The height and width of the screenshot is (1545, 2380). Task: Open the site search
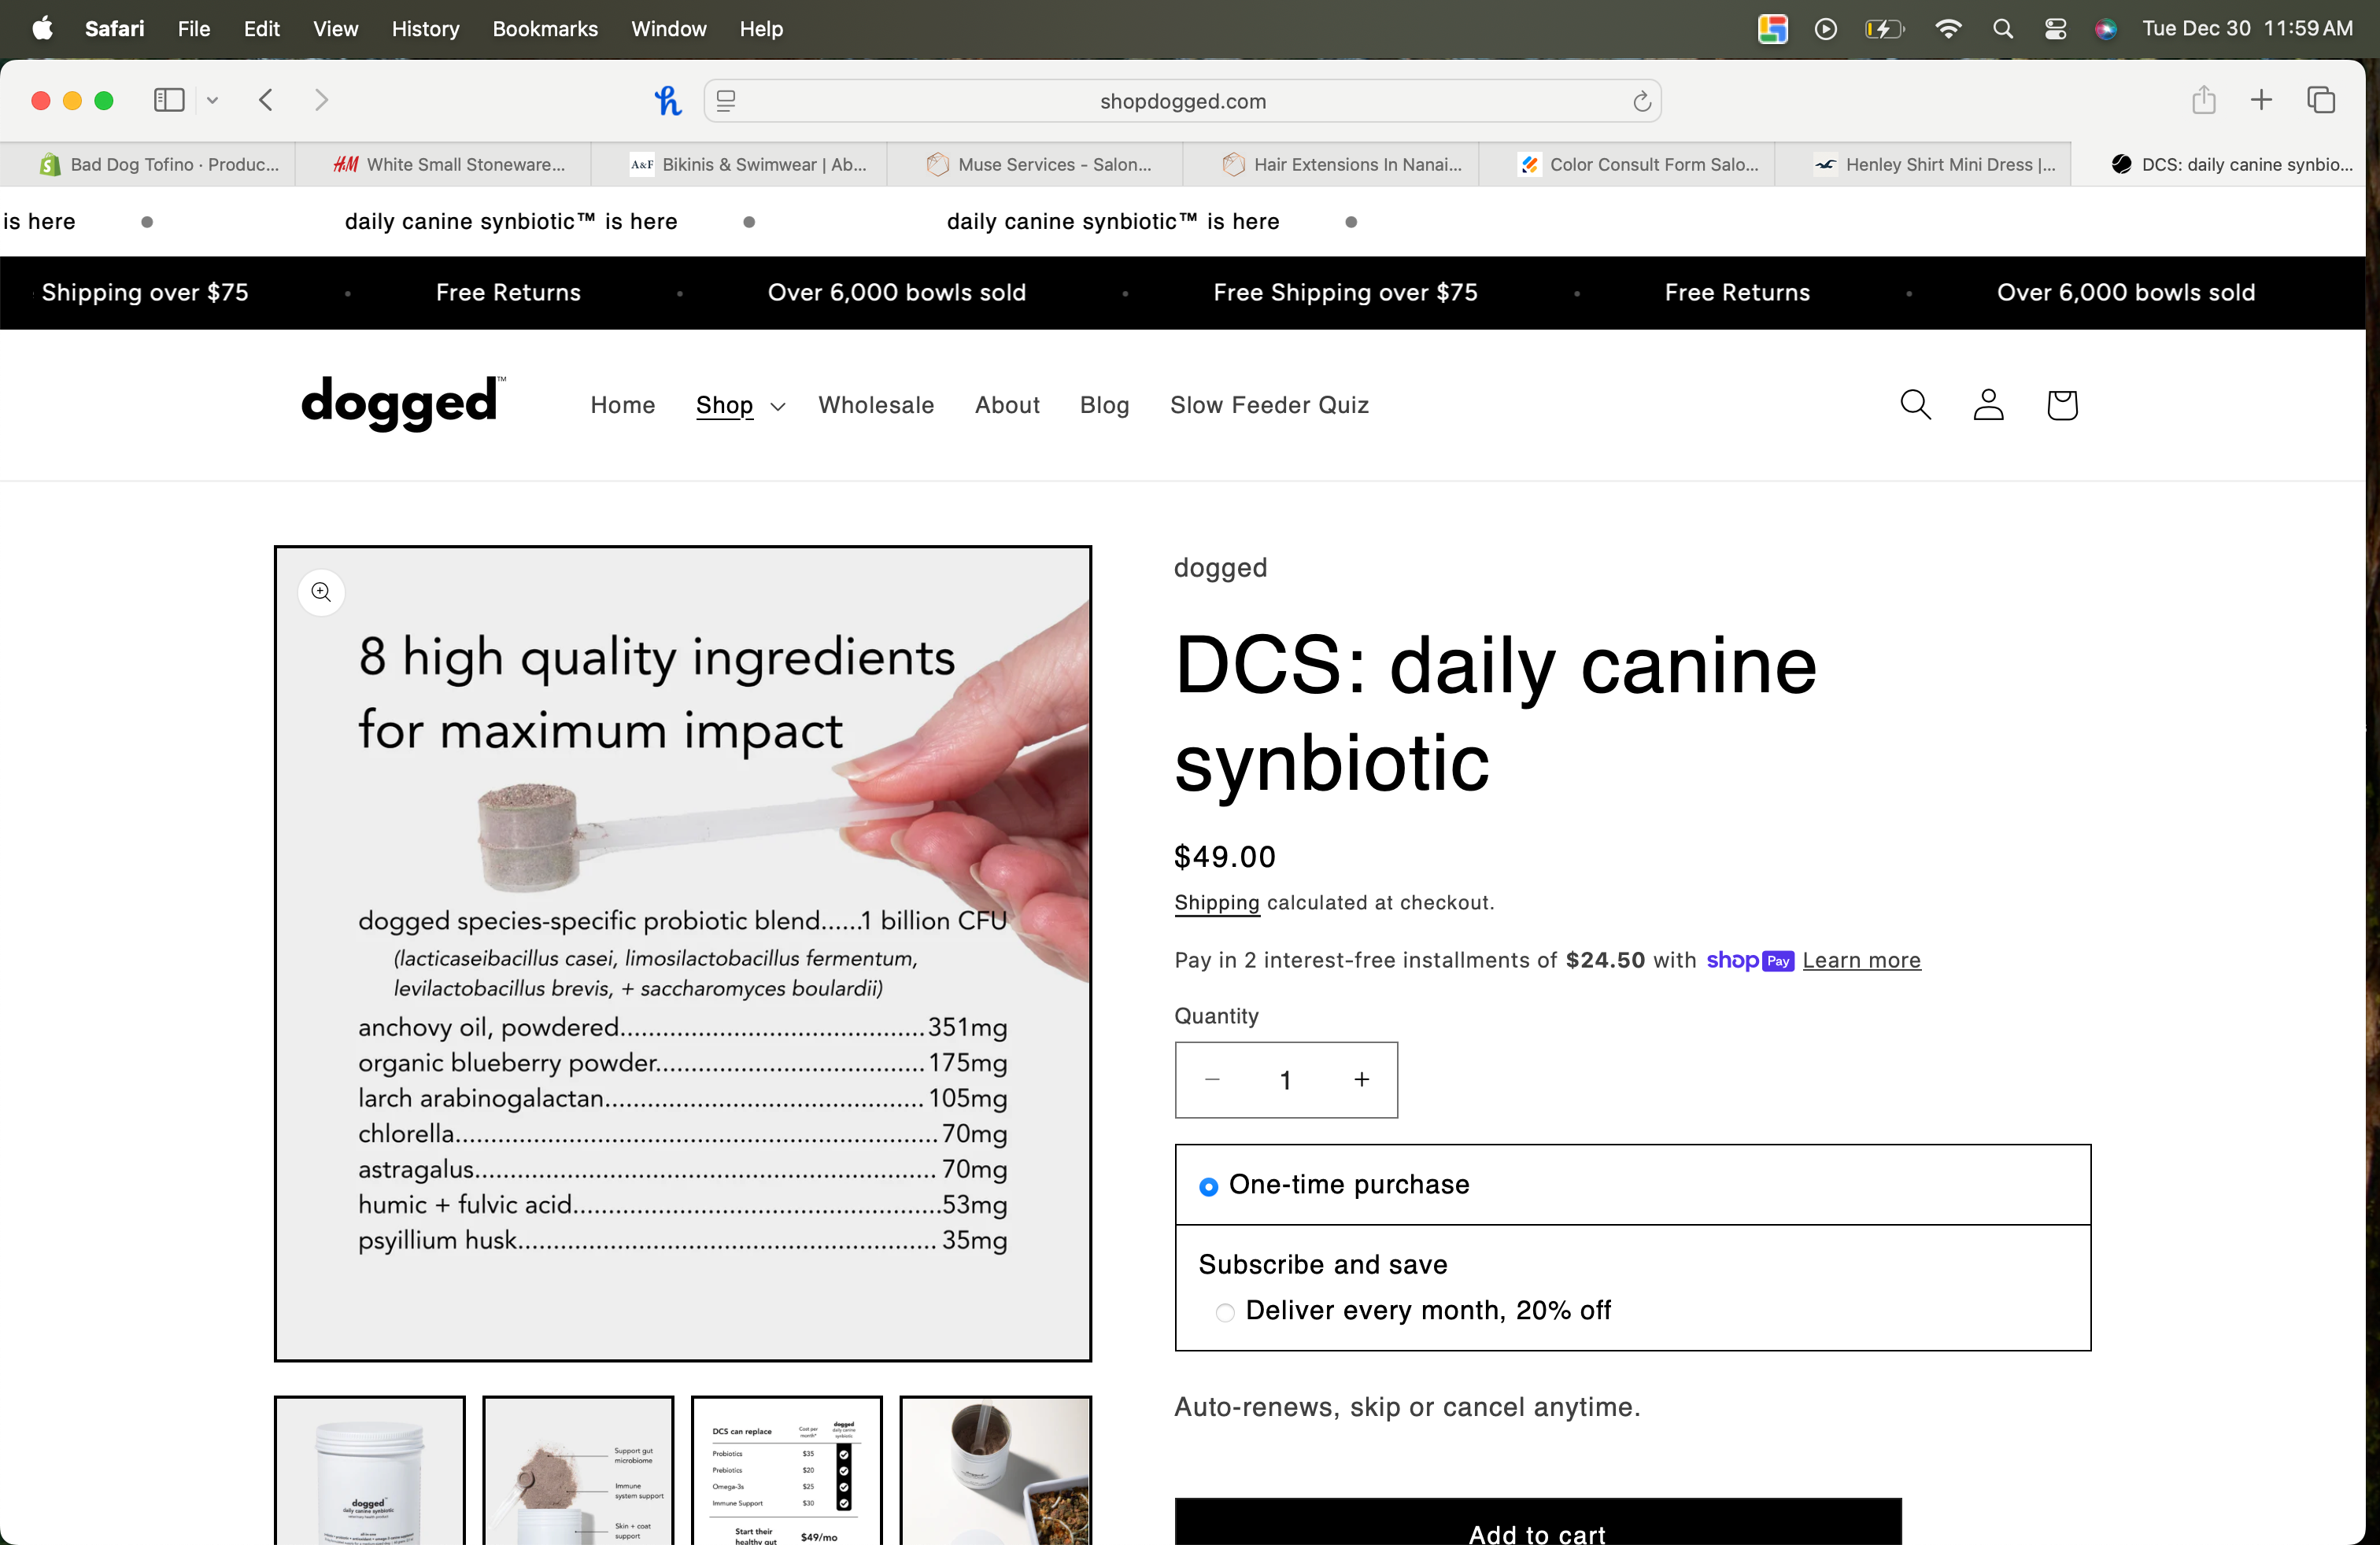click(1915, 405)
